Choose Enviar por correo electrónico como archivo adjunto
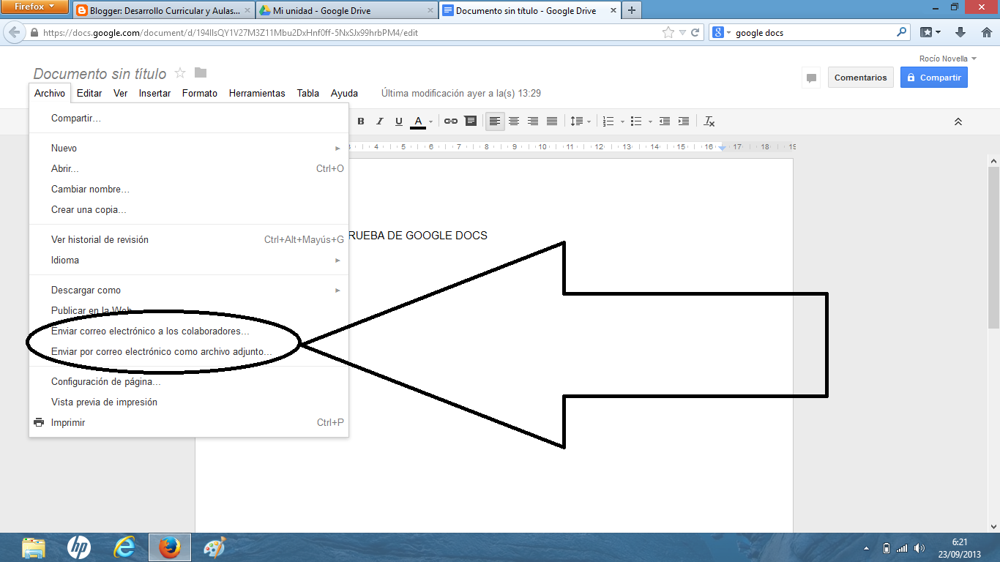This screenshot has width=1000, height=562. pos(189,351)
